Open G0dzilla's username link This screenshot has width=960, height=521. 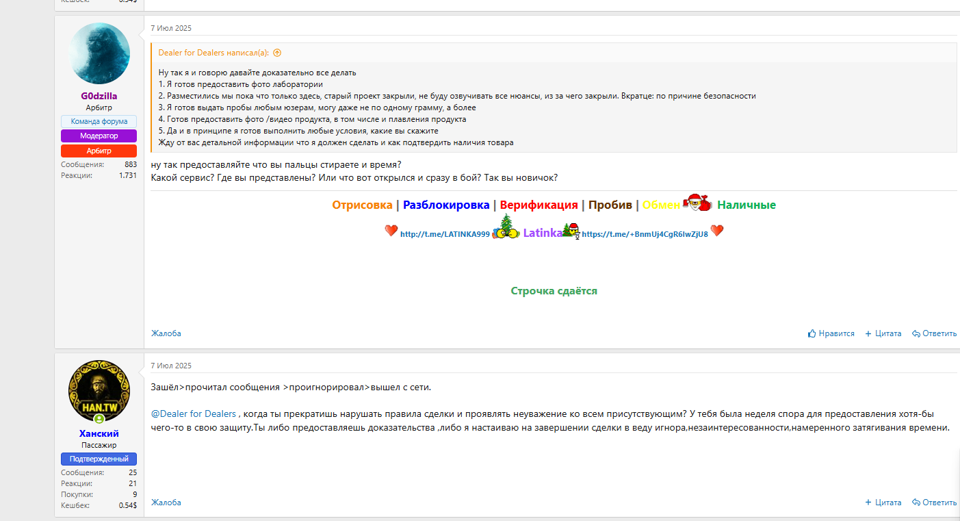click(98, 96)
